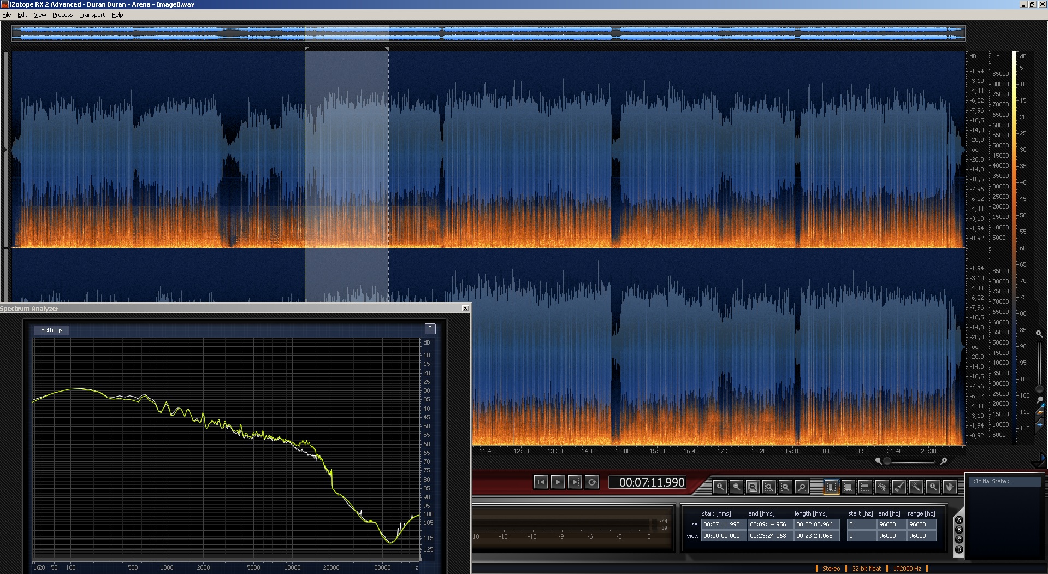This screenshot has width=1048, height=574.
Task: Adjust the horizontal time zoom slider
Action: [x=887, y=461]
